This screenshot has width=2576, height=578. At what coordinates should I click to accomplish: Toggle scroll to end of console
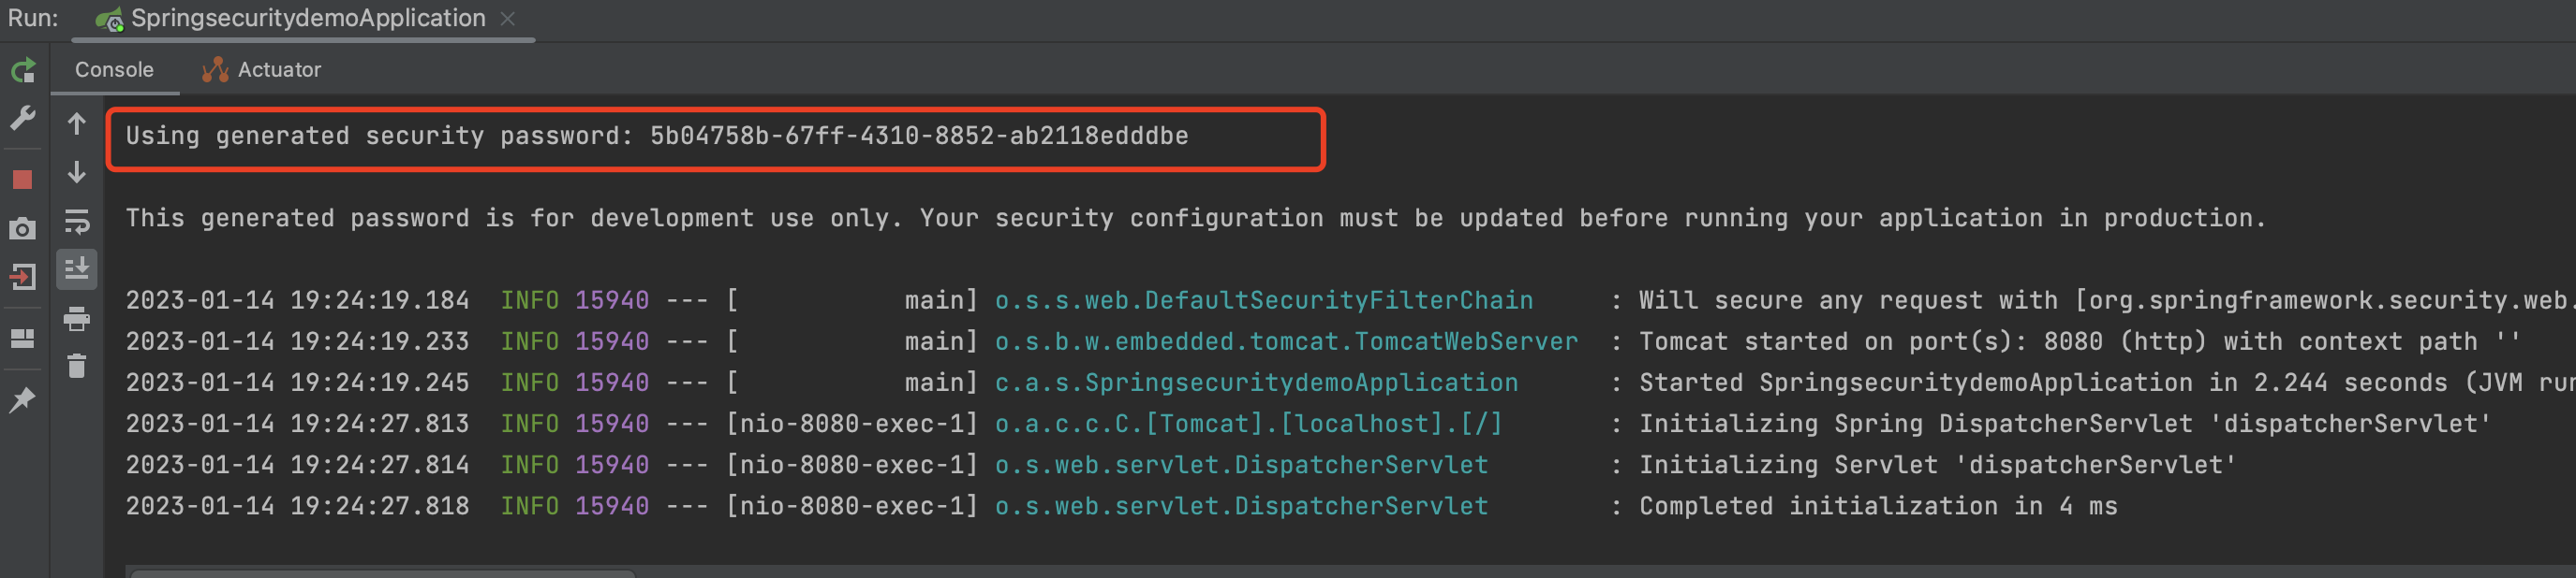click(77, 269)
